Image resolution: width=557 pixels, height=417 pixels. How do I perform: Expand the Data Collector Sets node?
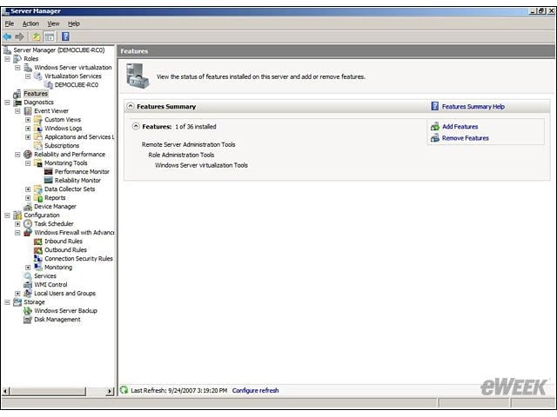[28, 189]
